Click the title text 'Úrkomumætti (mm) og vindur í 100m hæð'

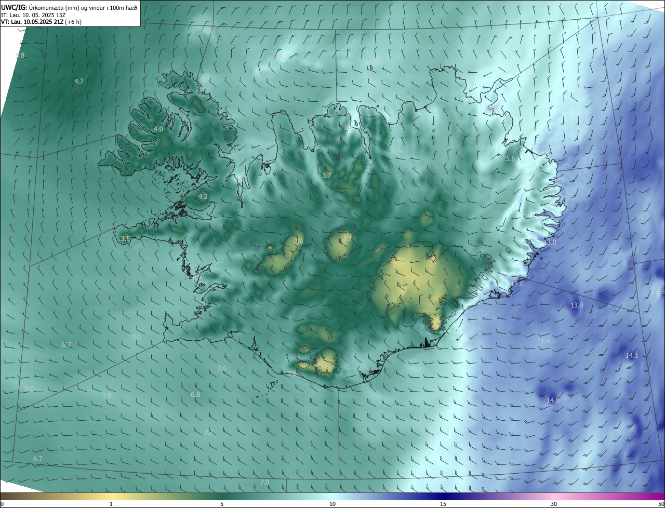pos(83,7)
